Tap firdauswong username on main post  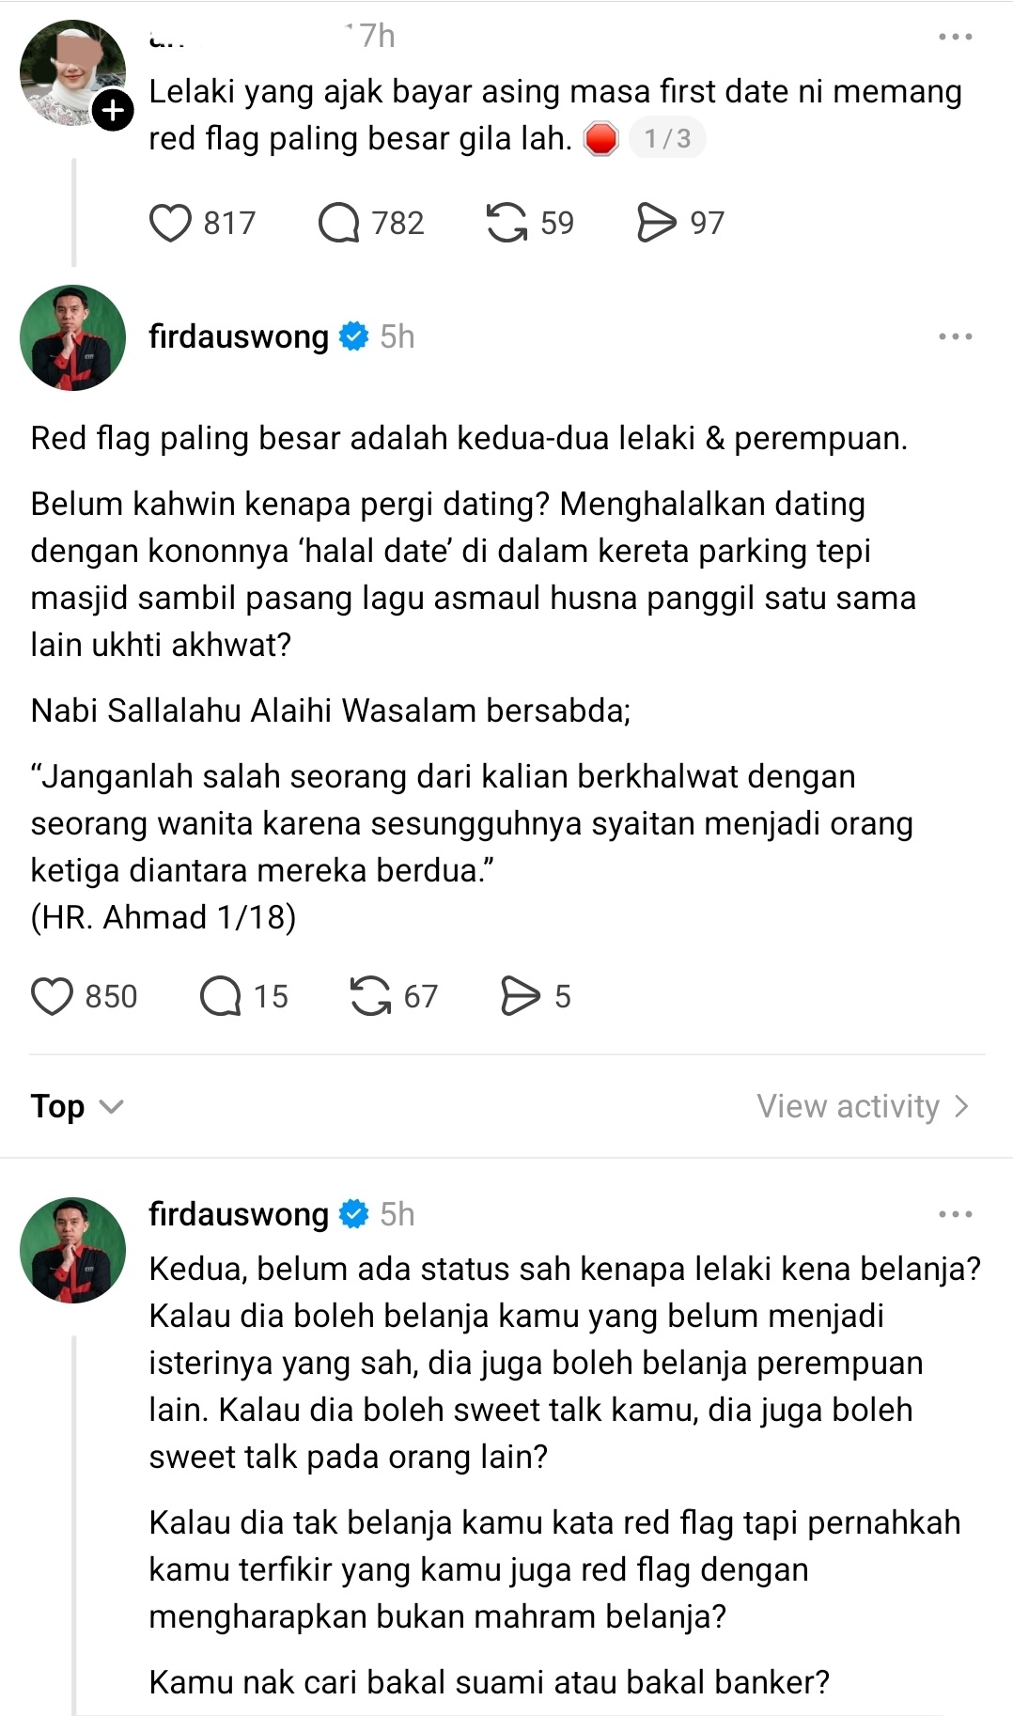click(239, 336)
